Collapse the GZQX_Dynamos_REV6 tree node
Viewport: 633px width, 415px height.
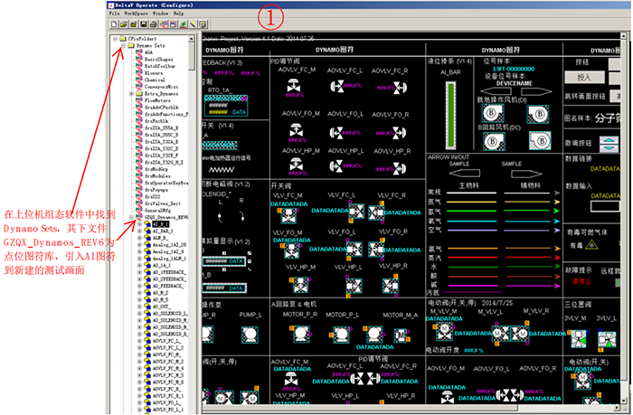pos(131,218)
